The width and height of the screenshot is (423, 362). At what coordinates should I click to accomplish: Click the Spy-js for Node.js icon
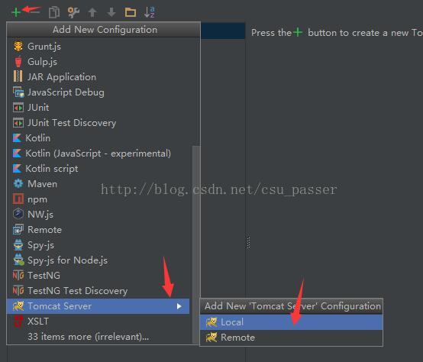[18, 260]
